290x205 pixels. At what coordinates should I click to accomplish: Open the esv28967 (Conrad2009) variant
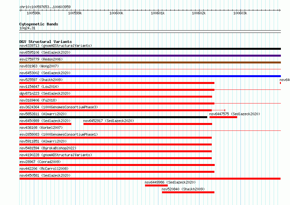click(40, 162)
